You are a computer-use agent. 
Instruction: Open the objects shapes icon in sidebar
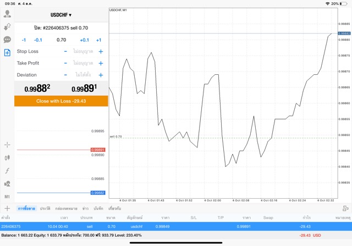tap(7, 184)
